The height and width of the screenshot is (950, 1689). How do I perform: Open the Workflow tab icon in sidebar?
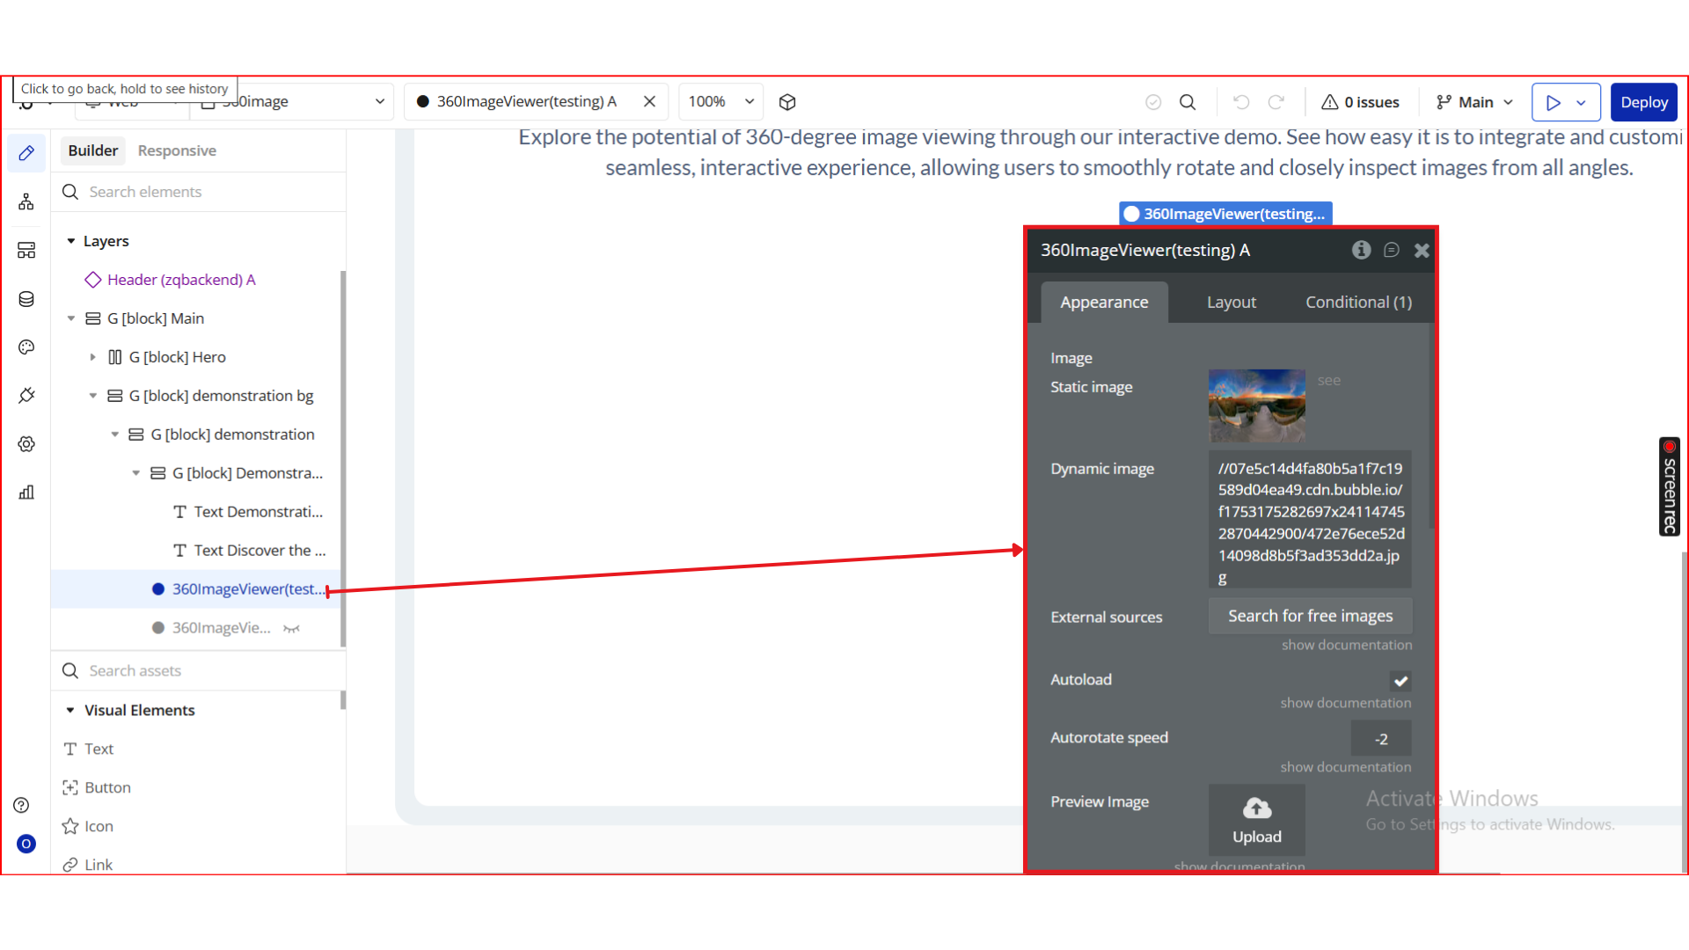[x=26, y=202]
